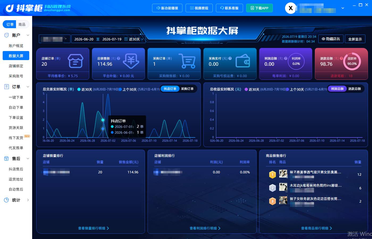Show 利润总额 in revenue chart

(x=337, y=89)
